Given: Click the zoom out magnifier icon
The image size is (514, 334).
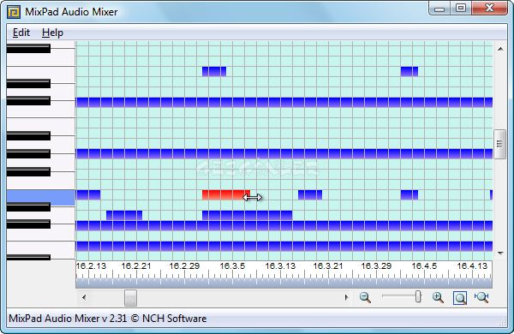Looking at the screenshot, I should [365, 297].
